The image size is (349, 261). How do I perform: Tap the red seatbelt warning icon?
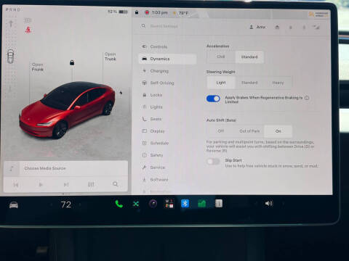pyautogui.click(x=28, y=30)
